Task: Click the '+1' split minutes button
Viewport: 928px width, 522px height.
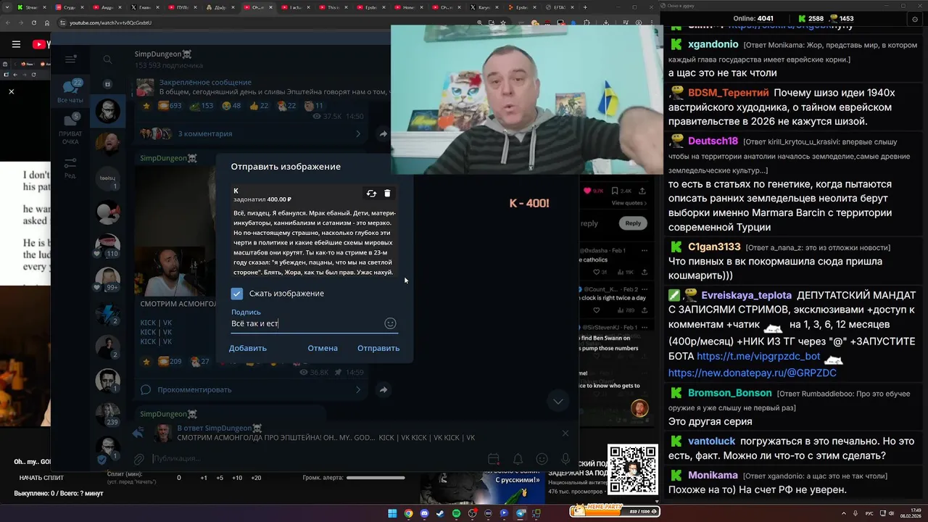Action: pyautogui.click(x=204, y=478)
